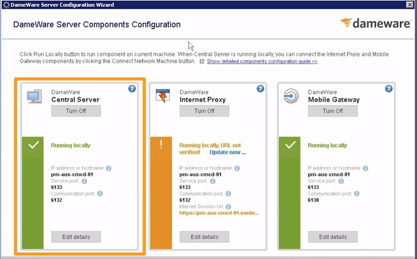Click the Internet Proxy orange warning status
Image resolution: width=417 pixels, height=259 pixels.
pyautogui.click(x=161, y=145)
